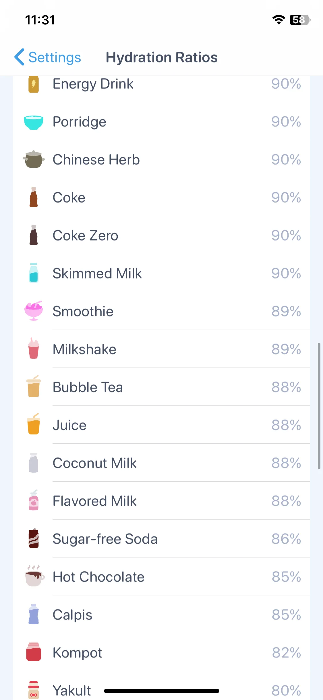Select the Coke bottle icon
This screenshot has width=323, height=700.
[x=34, y=197]
